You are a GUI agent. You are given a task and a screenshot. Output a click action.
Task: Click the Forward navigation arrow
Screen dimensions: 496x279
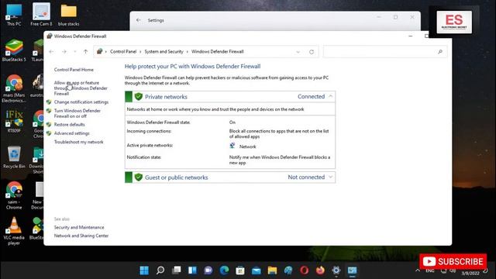(x=64, y=52)
